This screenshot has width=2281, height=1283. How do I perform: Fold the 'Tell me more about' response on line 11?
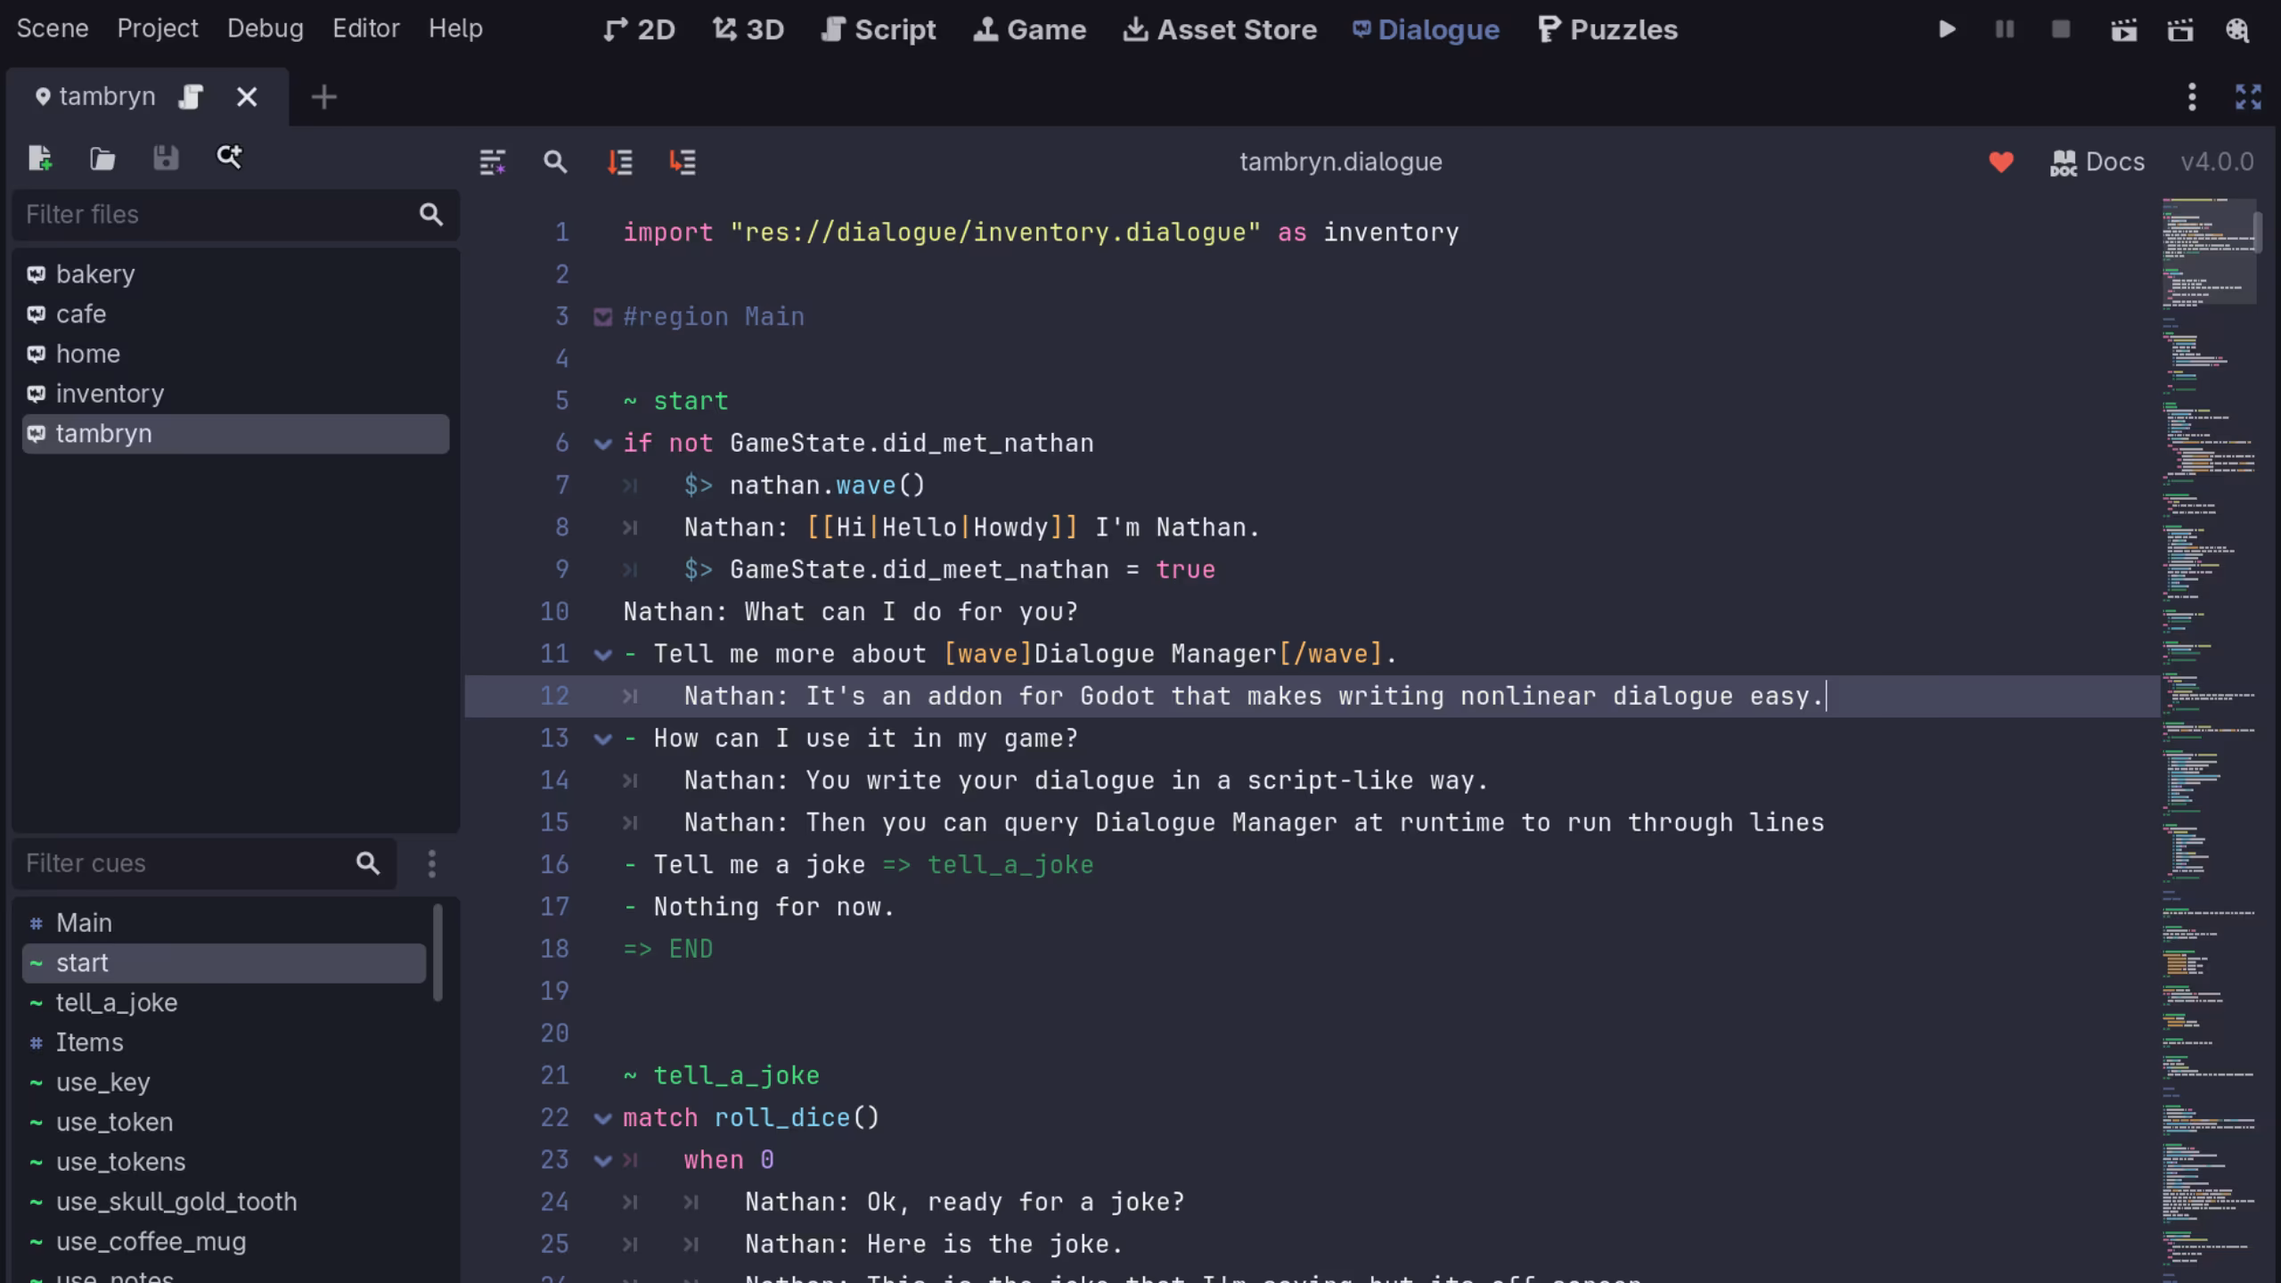[603, 655]
